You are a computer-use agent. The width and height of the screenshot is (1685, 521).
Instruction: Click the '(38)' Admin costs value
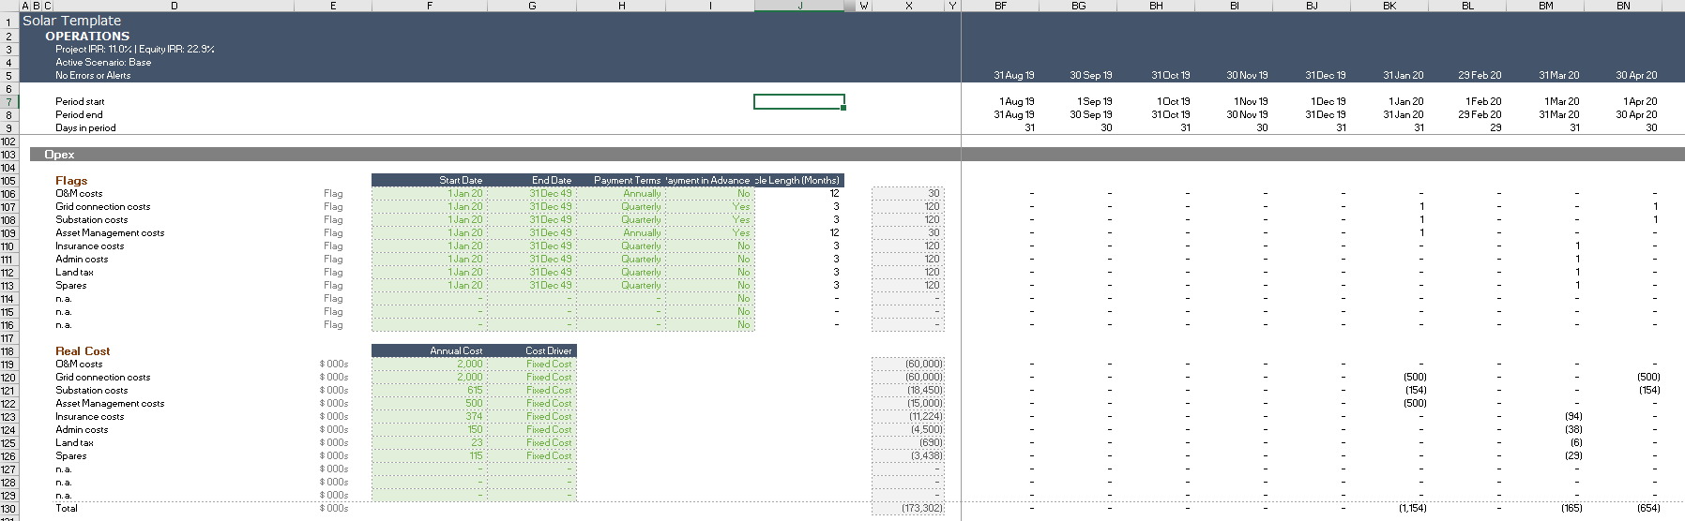(x=1573, y=429)
